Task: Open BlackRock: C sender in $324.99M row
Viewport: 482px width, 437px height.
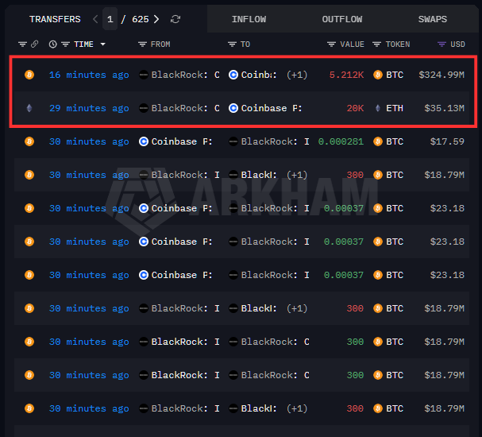Action: (185, 75)
